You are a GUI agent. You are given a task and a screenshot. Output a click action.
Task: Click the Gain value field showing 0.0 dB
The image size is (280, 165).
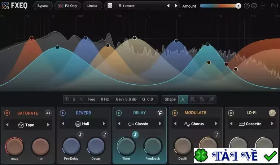[131, 99]
